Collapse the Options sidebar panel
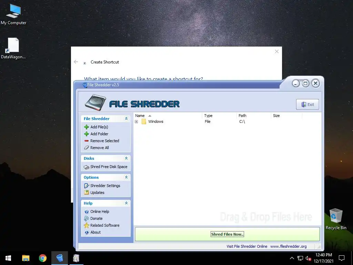 pos(126,177)
